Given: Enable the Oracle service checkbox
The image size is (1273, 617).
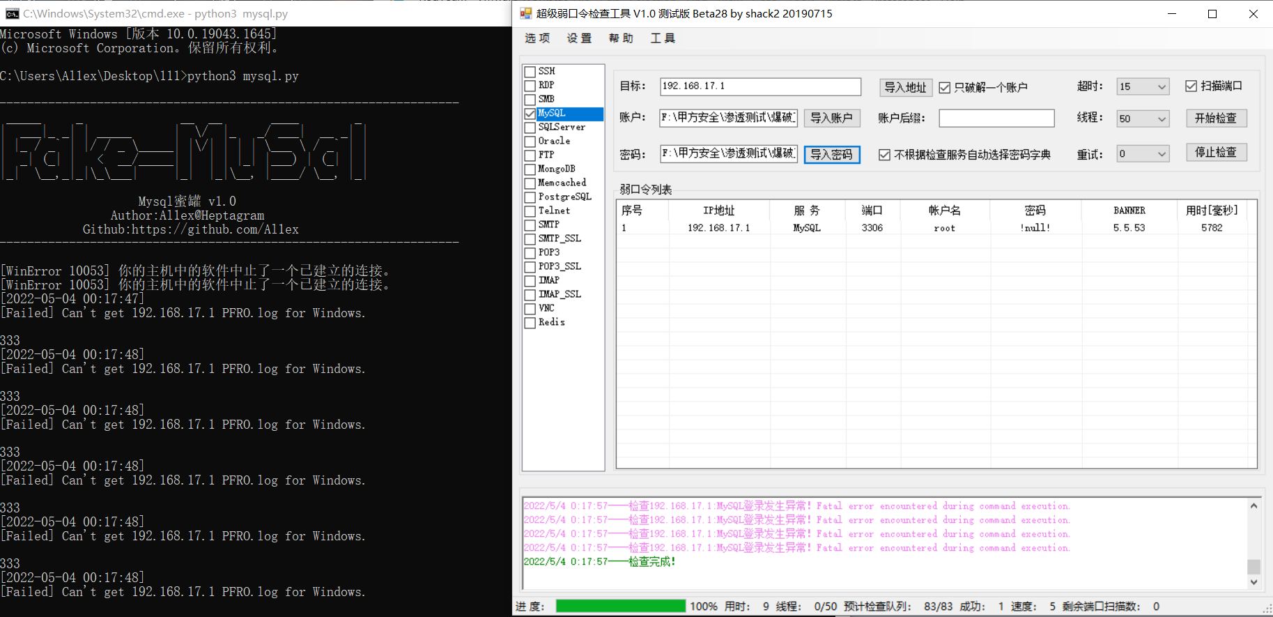Looking at the screenshot, I should (x=530, y=142).
